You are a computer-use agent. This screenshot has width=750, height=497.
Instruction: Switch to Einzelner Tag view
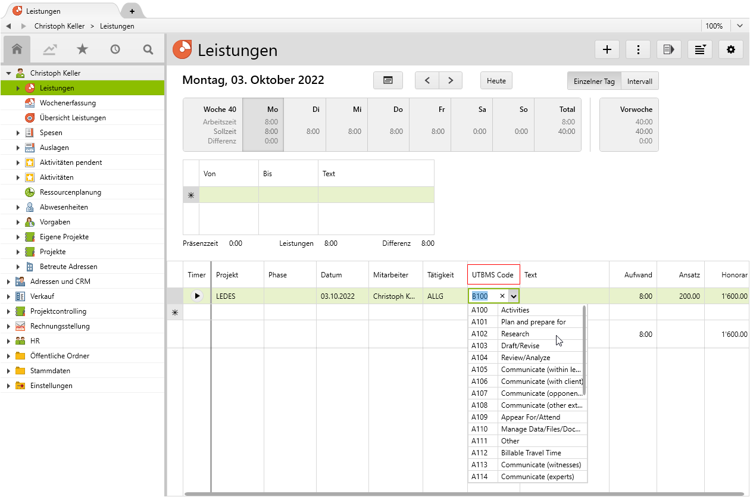(x=593, y=81)
